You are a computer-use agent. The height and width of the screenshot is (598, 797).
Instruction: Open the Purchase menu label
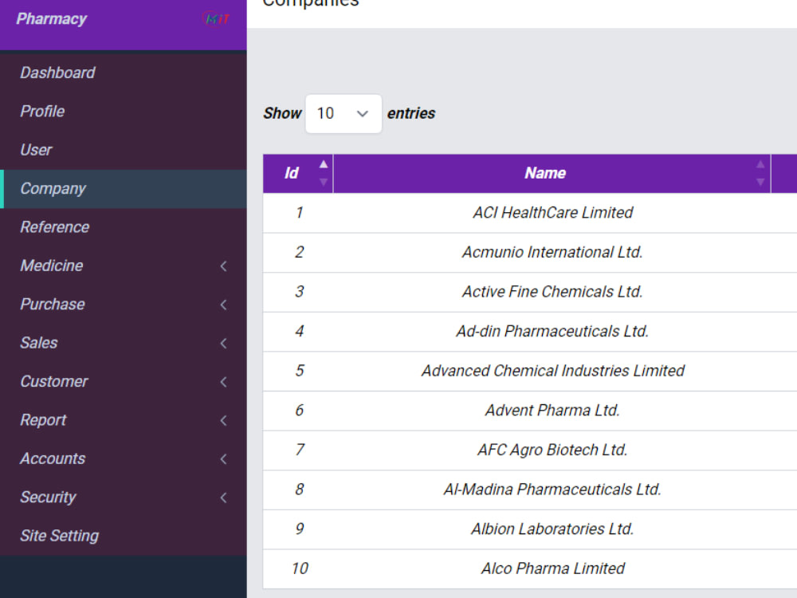pos(53,304)
